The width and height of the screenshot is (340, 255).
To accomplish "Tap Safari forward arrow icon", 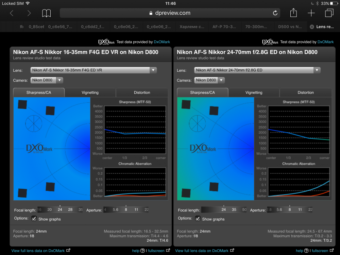I will (29, 13).
